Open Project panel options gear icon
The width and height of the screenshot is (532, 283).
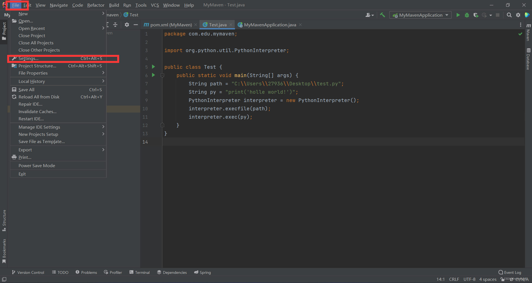click(x=127, y=25)
